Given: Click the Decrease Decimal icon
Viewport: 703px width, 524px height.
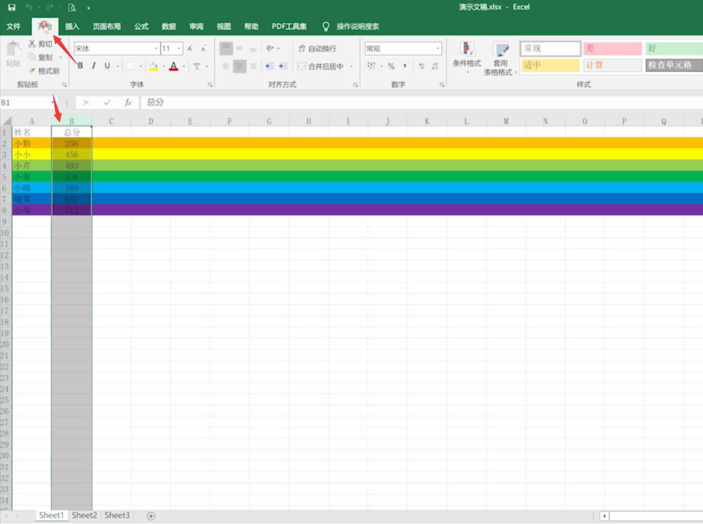Looking at the screenshot, I should [x=435, y=66].
